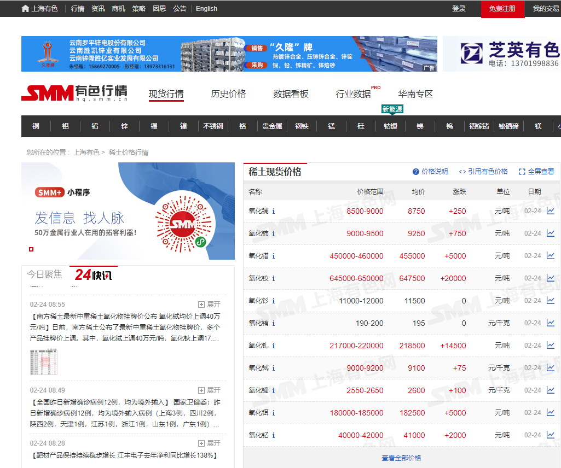Select 不锈钢 in metals navigation bar

pos(213,126)
